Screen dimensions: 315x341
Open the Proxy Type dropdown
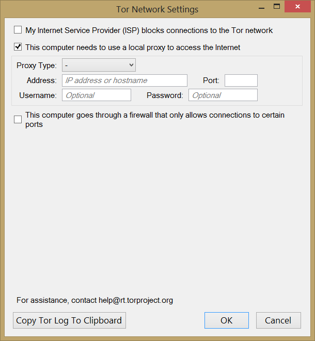tap(99, 66)
